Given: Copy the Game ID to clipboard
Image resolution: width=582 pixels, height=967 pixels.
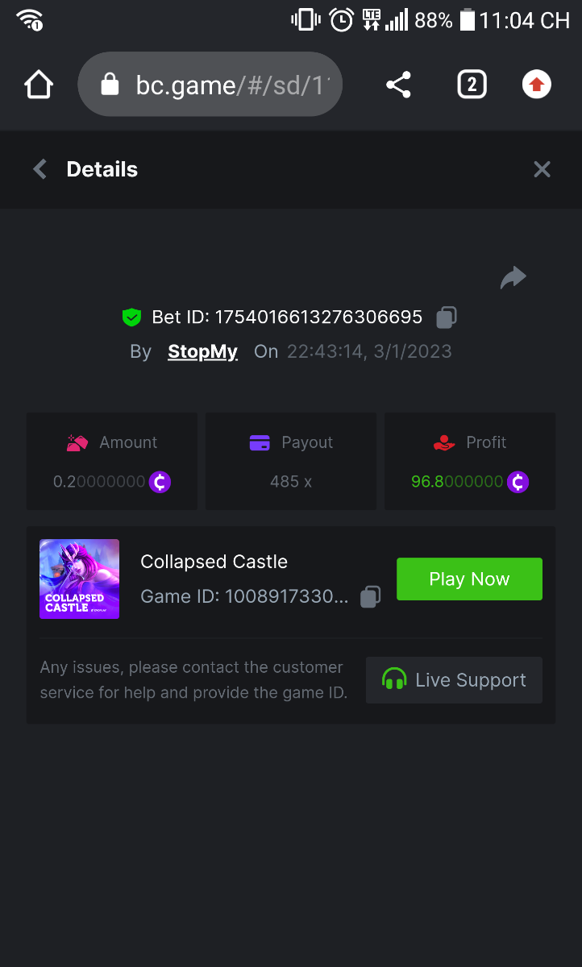Looking at the screenshot, I should pyautogui.click(x=370, y=596).
